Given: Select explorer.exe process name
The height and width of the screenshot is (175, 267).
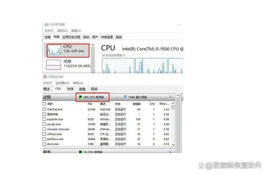Looking at the screenshot, I should 55,119.
